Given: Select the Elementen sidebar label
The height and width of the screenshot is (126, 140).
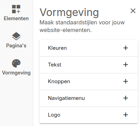Looking at the screenshot, I should 16,18.
